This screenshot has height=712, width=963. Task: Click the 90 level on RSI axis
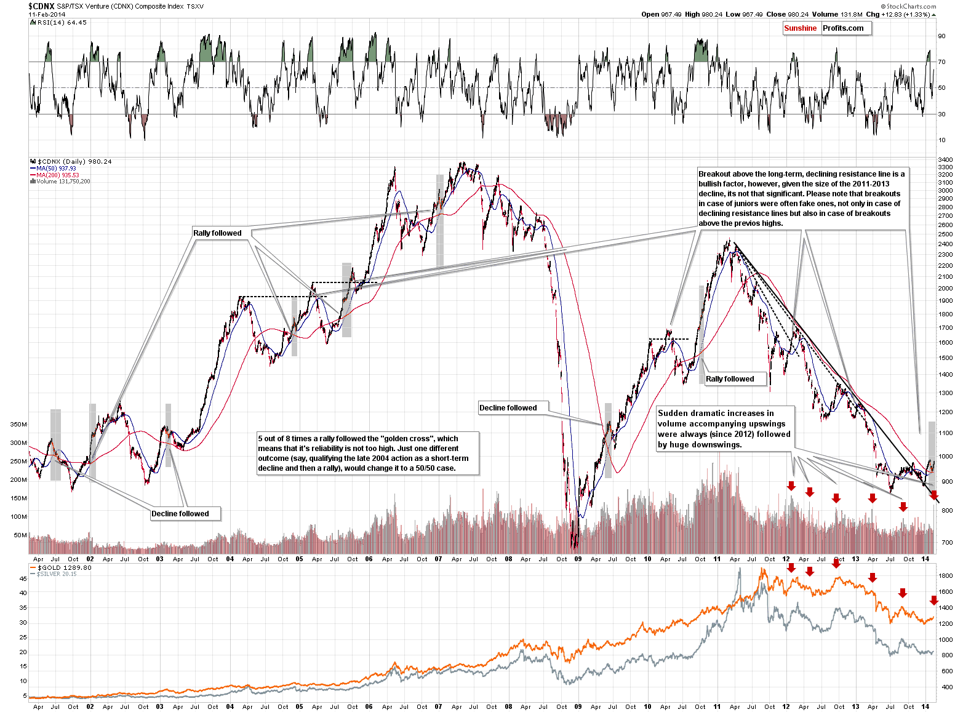click(x=941, y=36)
